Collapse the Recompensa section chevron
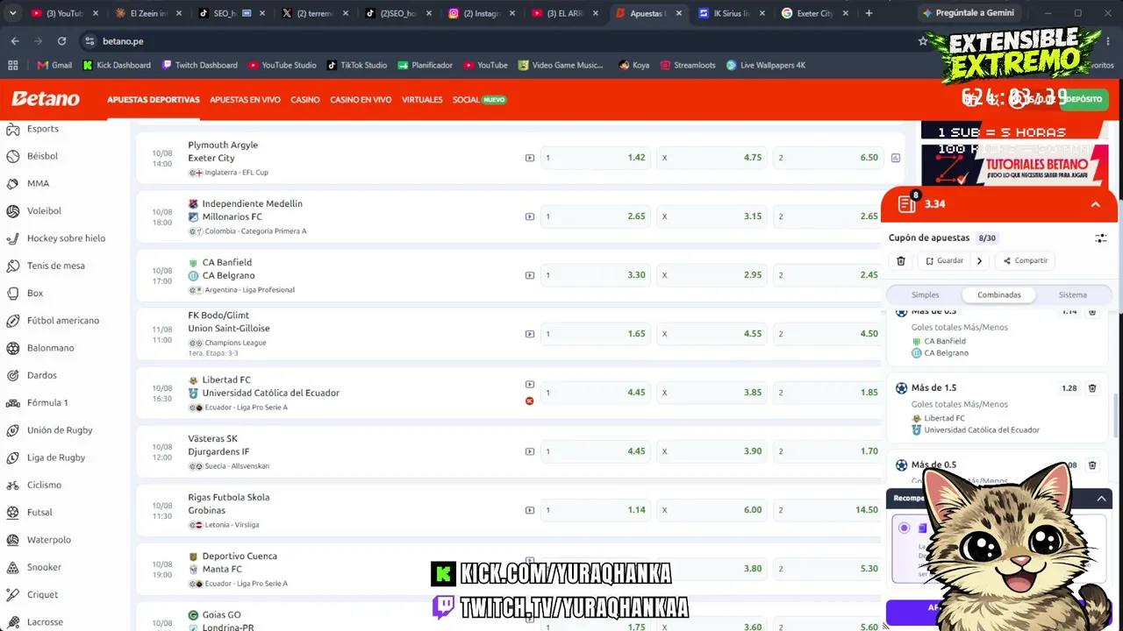The width and height of the screenshot is (1123, 631). point(1101,499)
